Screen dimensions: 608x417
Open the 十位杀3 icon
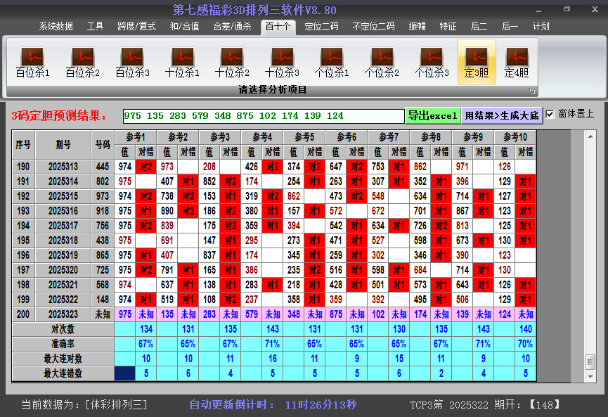(x=282, y=62)
